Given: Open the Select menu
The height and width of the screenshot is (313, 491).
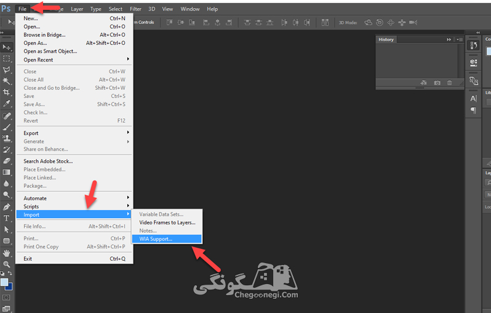Looking at the screenshot, I should (x=116, y=9).
